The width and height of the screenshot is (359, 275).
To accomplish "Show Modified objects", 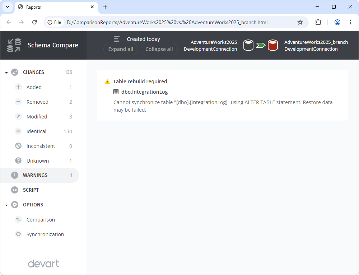I will (37, 117).
